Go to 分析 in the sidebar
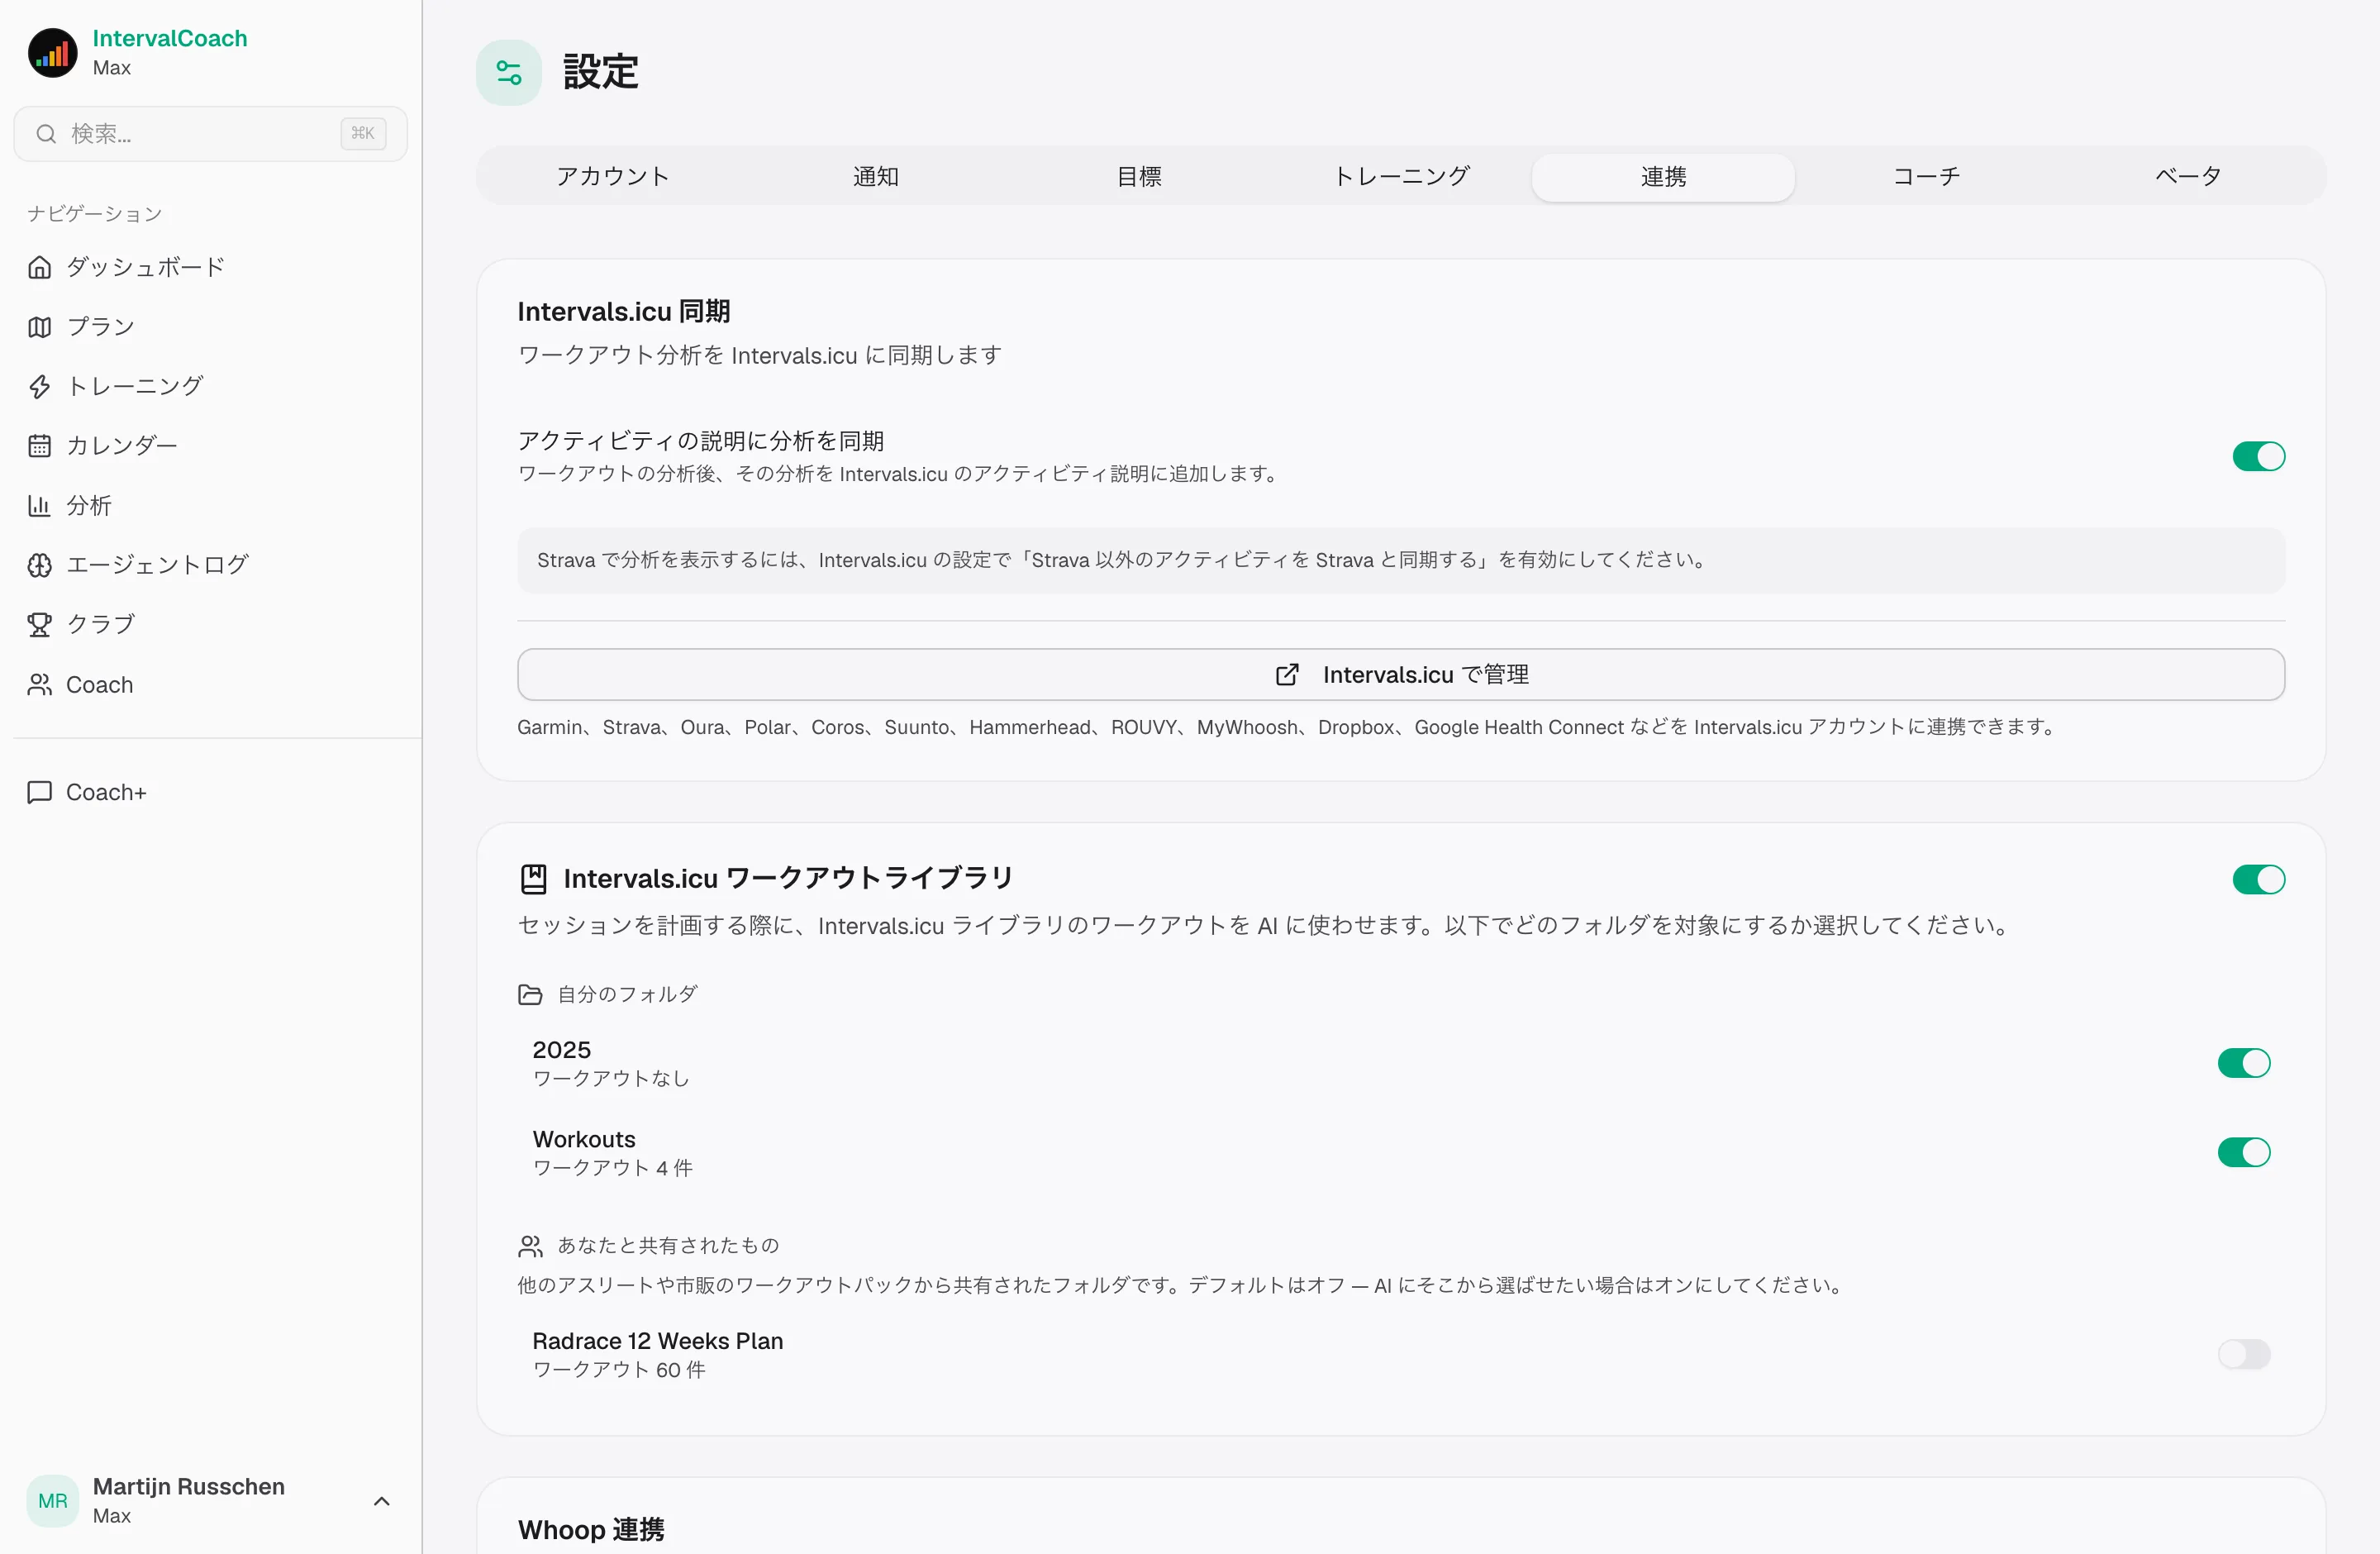 pos(212,506)
